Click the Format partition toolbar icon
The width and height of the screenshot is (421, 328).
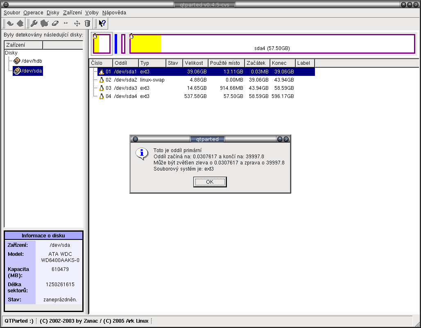45,23
